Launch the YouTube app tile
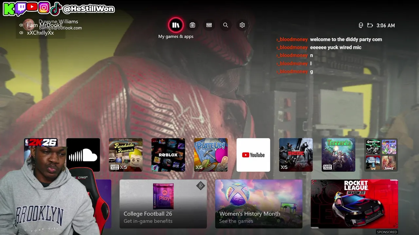 point(253,155)
